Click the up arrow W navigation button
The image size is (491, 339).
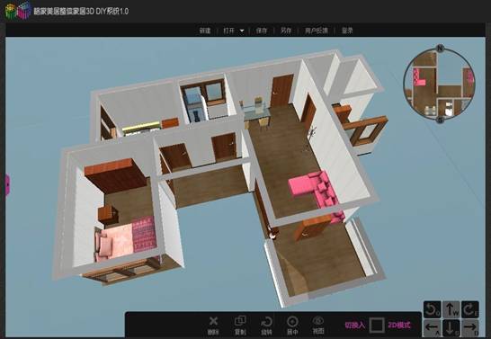[x=451, y=309]
